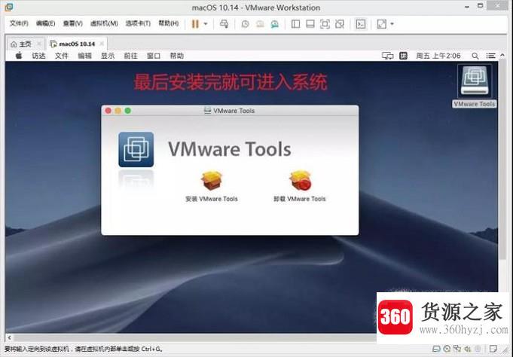Click the hard disk status bar icon
The image size is (513, 357).
pyautogui.click(x=436, y=349)
